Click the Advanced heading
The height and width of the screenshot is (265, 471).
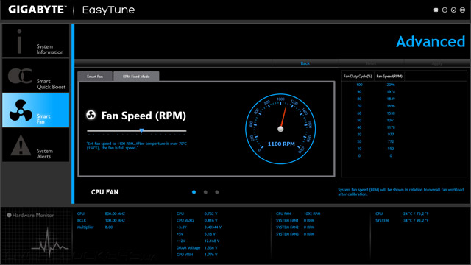point(431,41)
